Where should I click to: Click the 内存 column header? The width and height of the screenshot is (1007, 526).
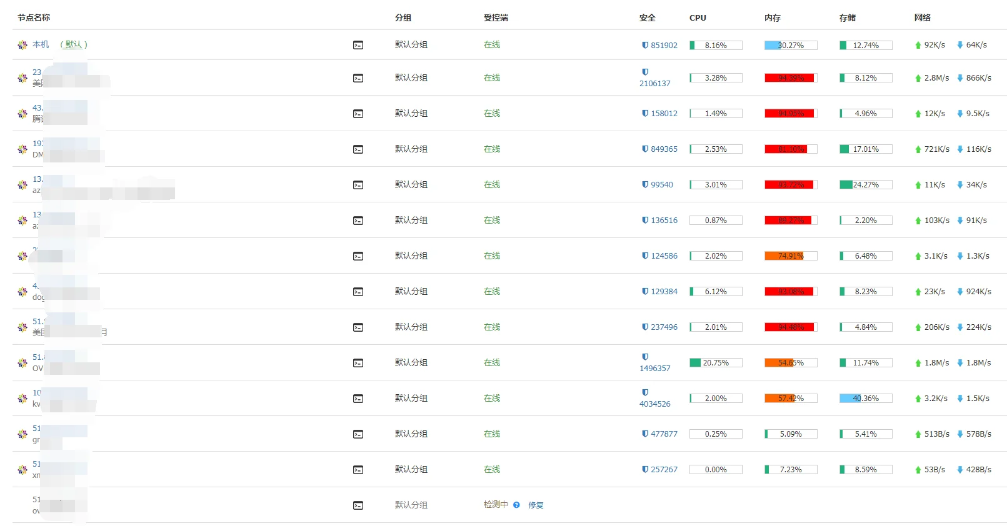[772, 17]
